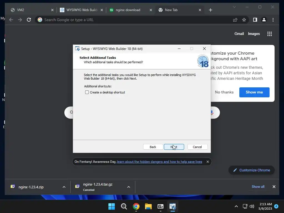The image size is (284, 213).
Task: Open the Google apps grid
Action: [269, 34]
